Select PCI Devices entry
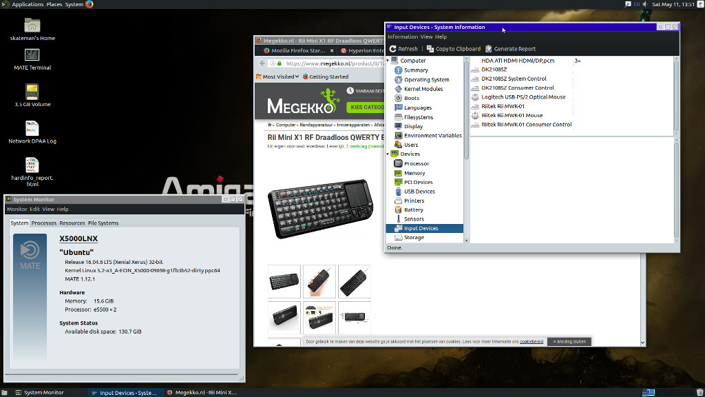 (418, 182)
